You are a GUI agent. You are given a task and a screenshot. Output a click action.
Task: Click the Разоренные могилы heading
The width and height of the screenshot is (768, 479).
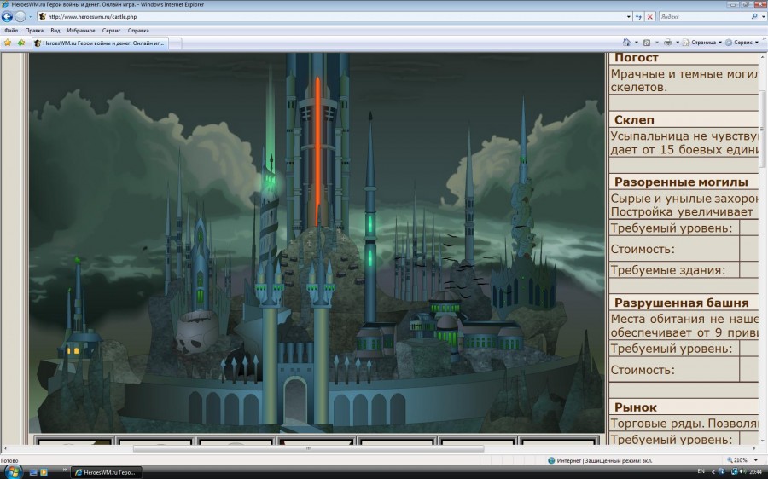tap(681, 182)
